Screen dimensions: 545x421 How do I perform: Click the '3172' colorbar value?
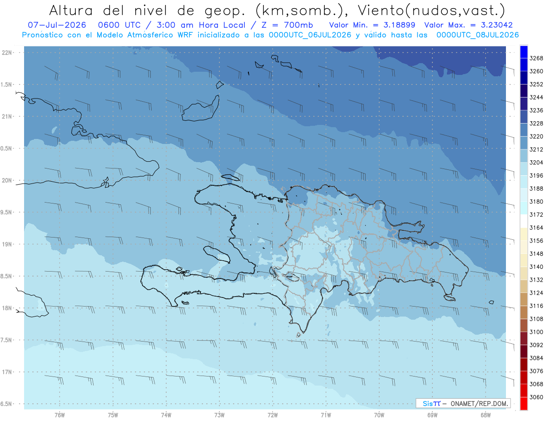536,214
